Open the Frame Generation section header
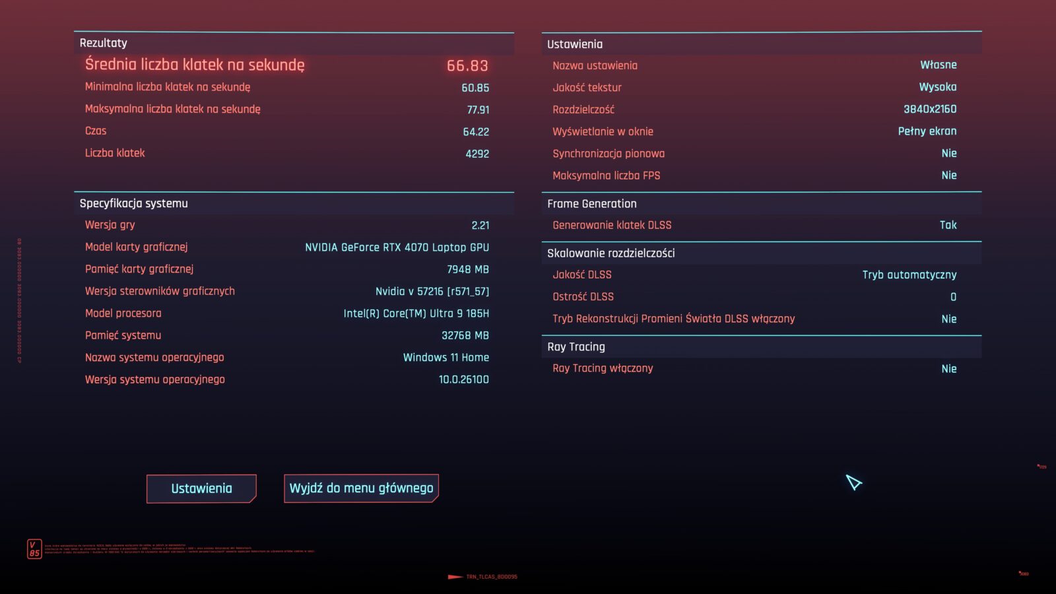The height and width of the screenshot is (594, 1056). tap(592, 204)
